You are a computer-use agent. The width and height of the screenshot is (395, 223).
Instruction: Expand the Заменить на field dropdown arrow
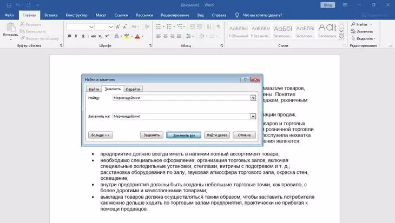(x=253, y=116)
